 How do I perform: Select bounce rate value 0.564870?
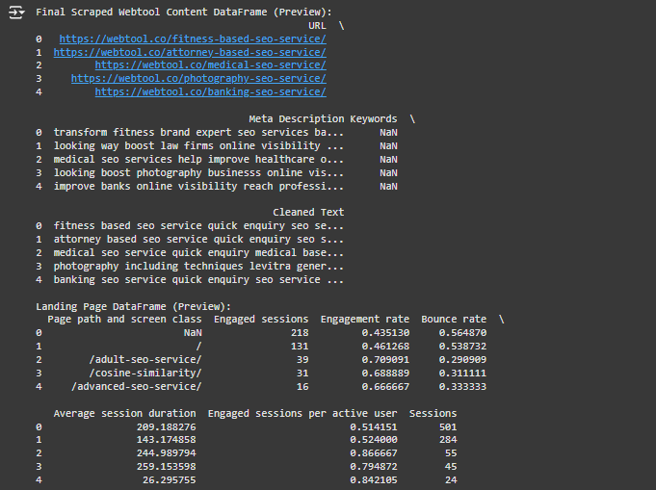[x=462, y=333]
